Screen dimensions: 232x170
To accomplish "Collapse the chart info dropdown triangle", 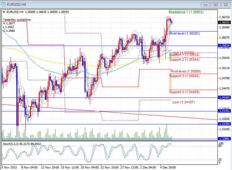I will tap(4, 12).
